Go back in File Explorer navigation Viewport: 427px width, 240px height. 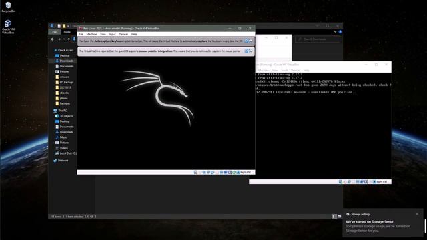pyautogui.click(x=53, y=39)
